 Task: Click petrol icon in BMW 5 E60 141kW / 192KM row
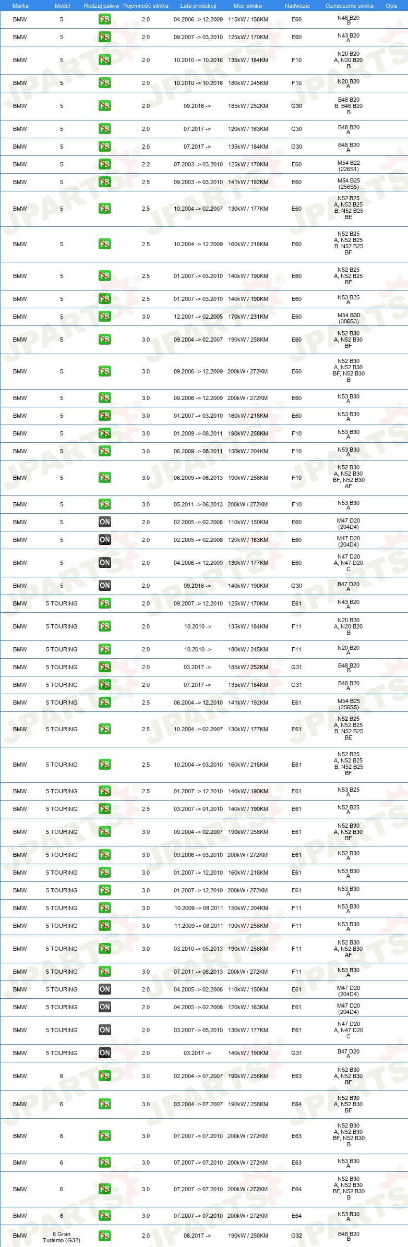[105, 182]
